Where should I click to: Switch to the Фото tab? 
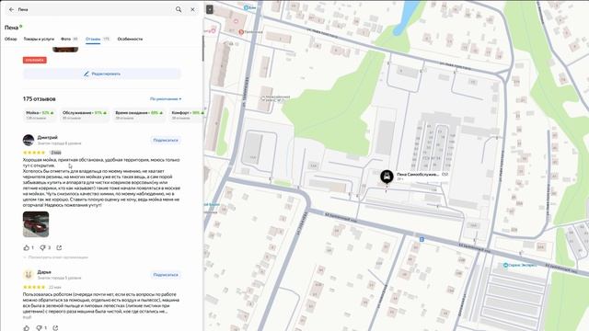point(69,39)
